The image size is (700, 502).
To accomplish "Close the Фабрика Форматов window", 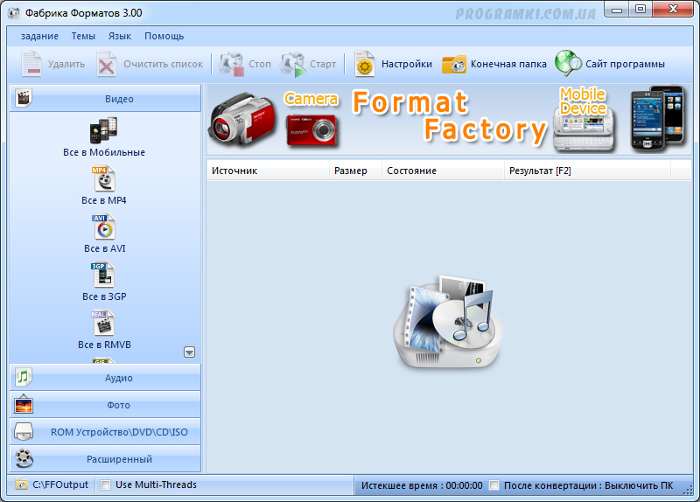I will 673,10.
